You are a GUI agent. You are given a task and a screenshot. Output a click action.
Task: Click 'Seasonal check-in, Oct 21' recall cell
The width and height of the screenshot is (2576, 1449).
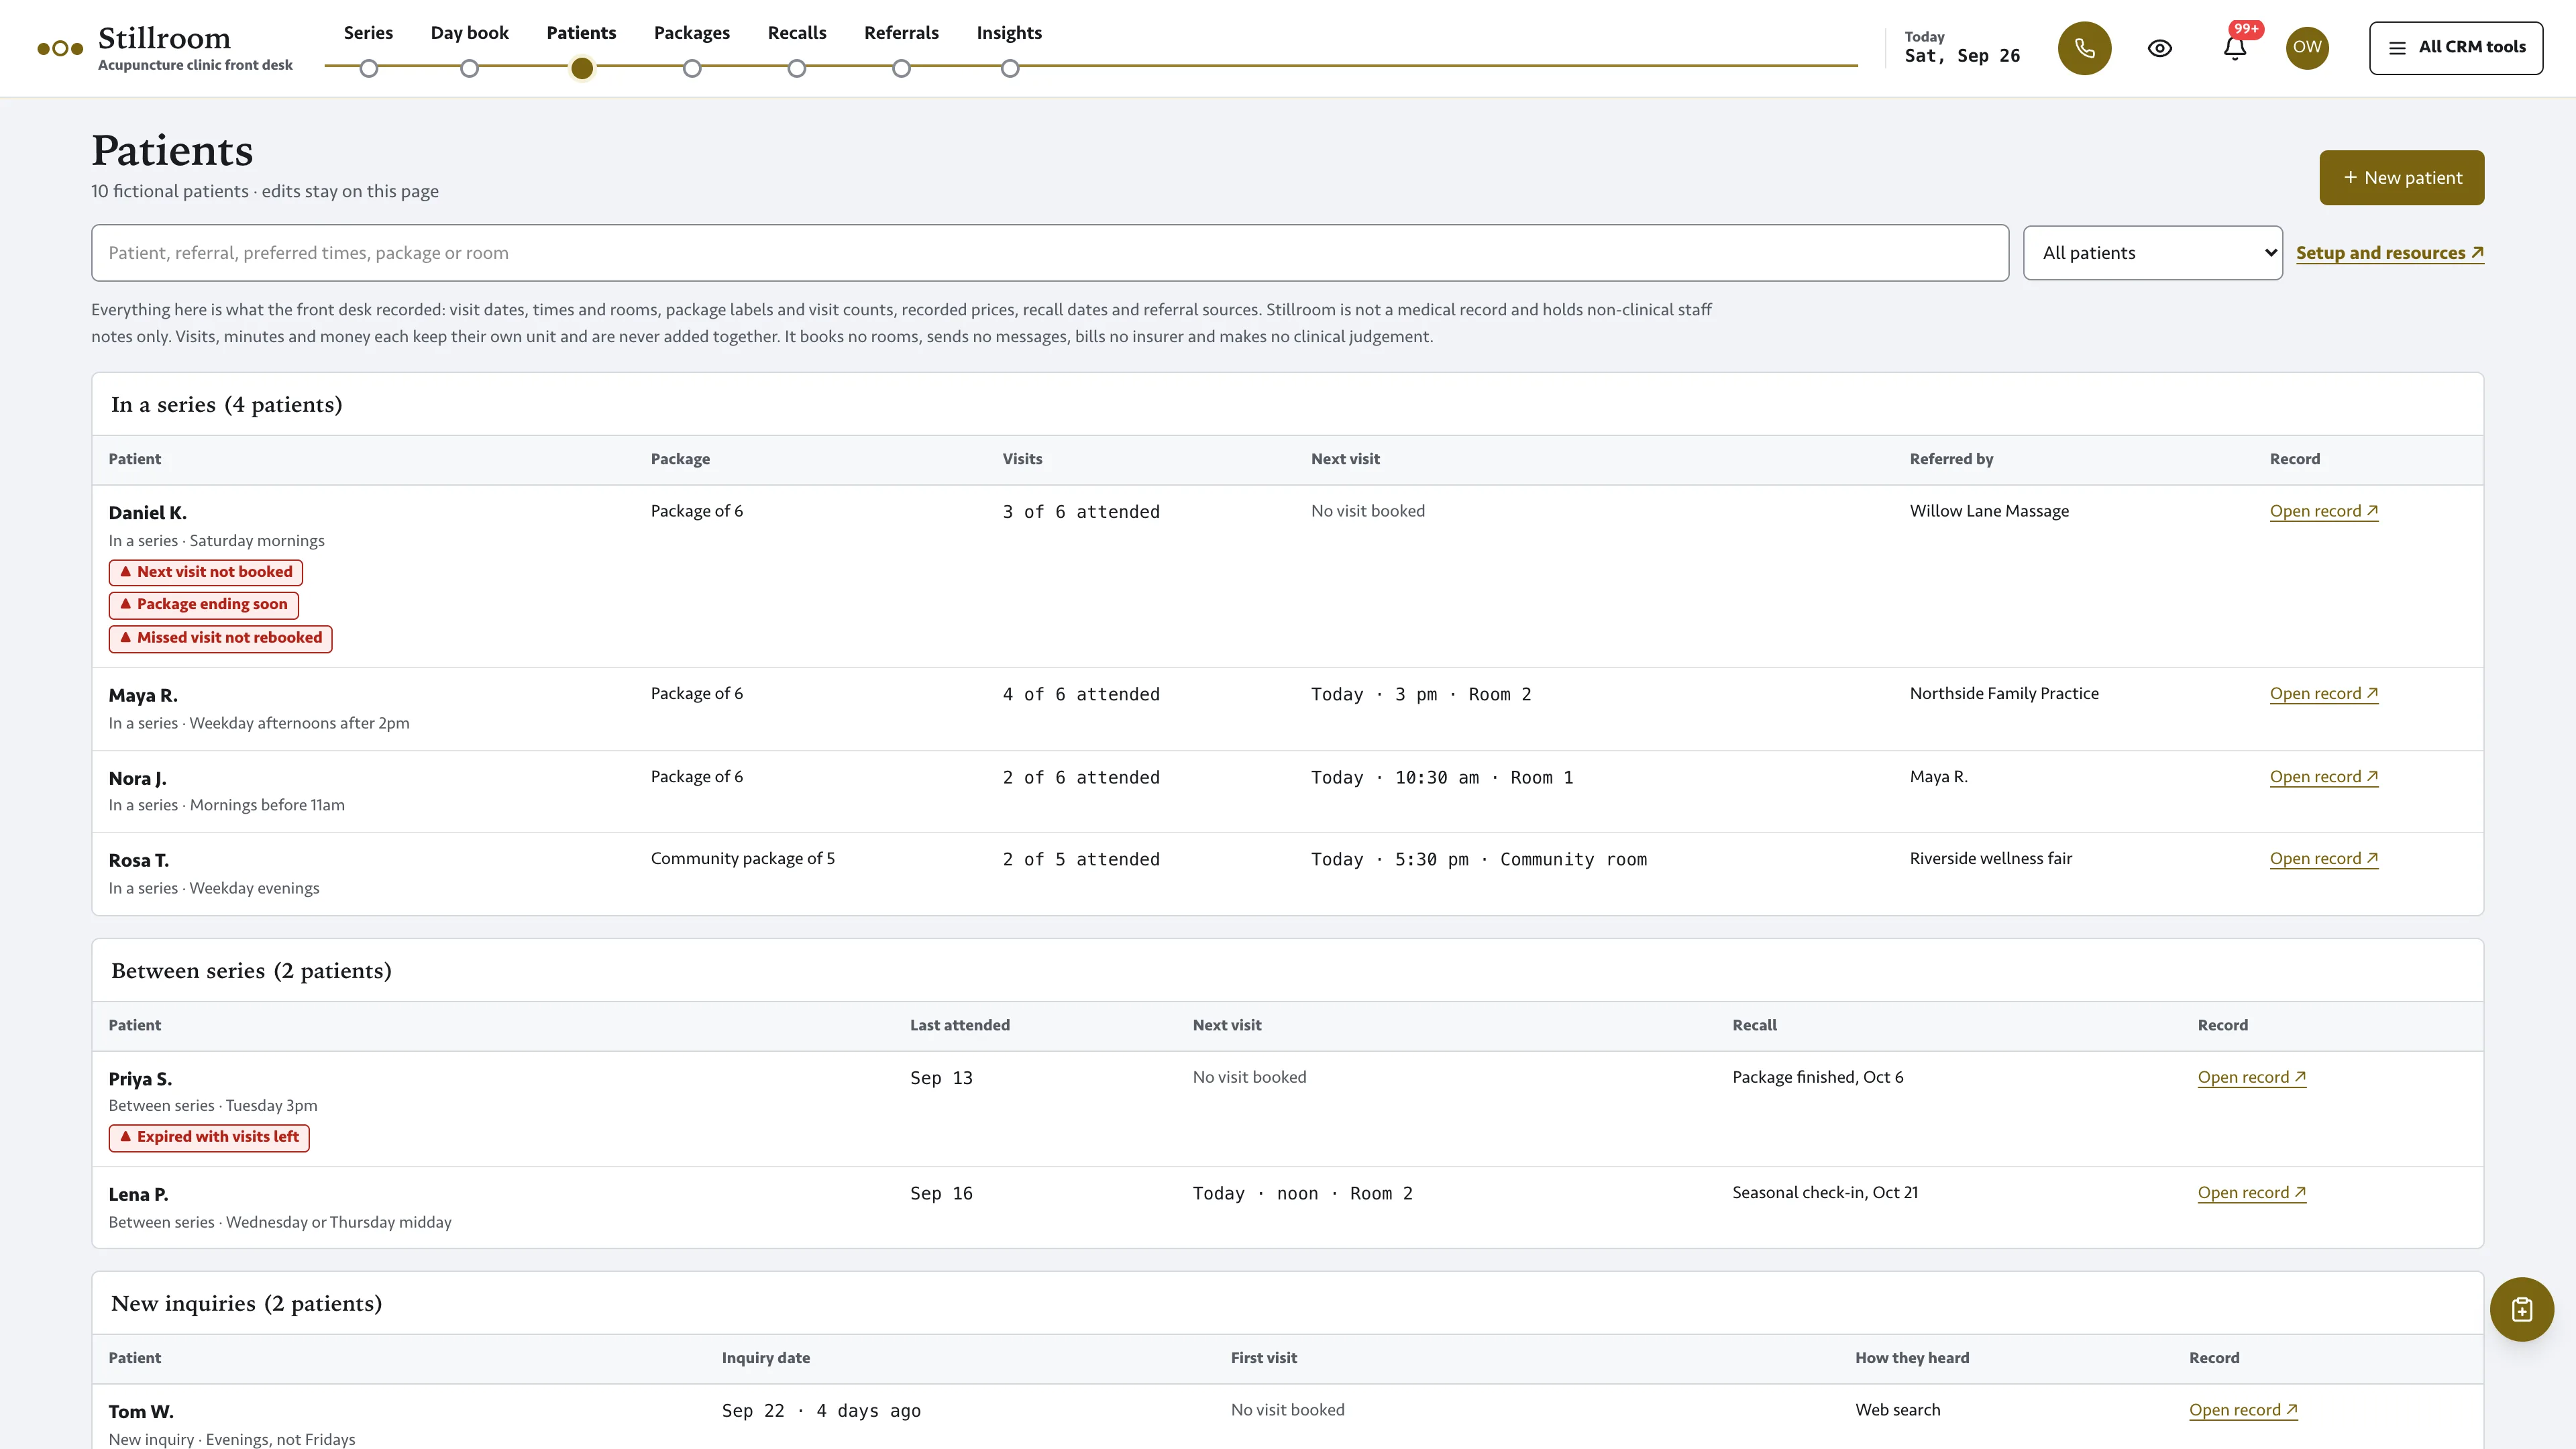click(1825, 1193)
